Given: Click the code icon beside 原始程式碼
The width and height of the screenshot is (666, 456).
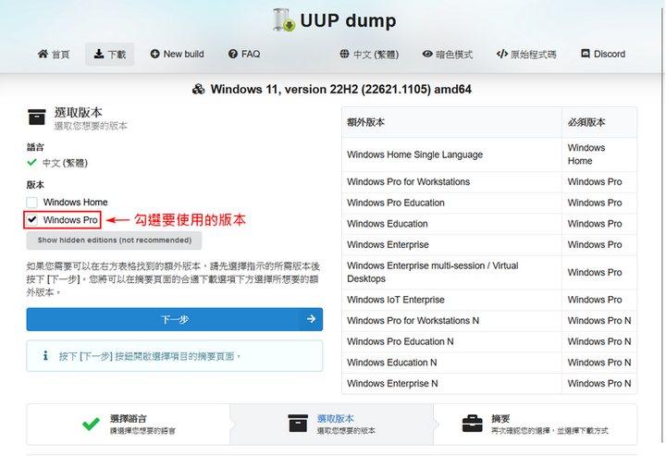Looking at the screenshot, I should [502, 54].
